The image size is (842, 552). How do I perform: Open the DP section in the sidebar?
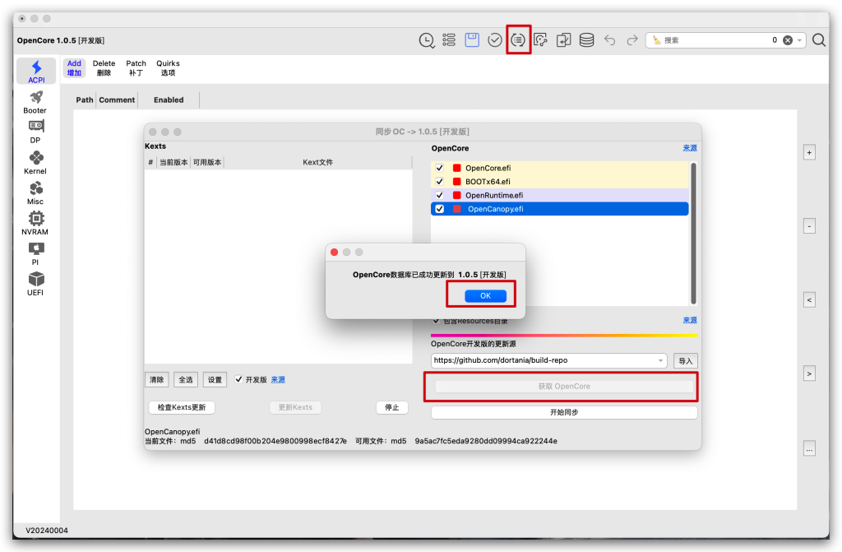point(35,132)
